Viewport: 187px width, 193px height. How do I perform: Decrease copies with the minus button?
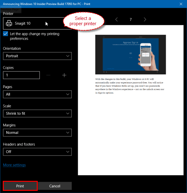click(x=48, y=75)
